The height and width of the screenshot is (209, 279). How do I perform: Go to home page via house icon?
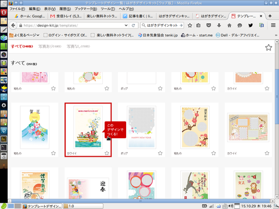[230, 26]
